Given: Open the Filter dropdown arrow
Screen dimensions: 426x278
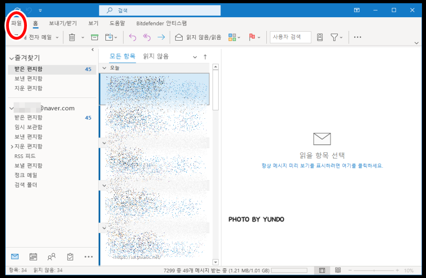Looking at the screenshot, I should [341, 38].
